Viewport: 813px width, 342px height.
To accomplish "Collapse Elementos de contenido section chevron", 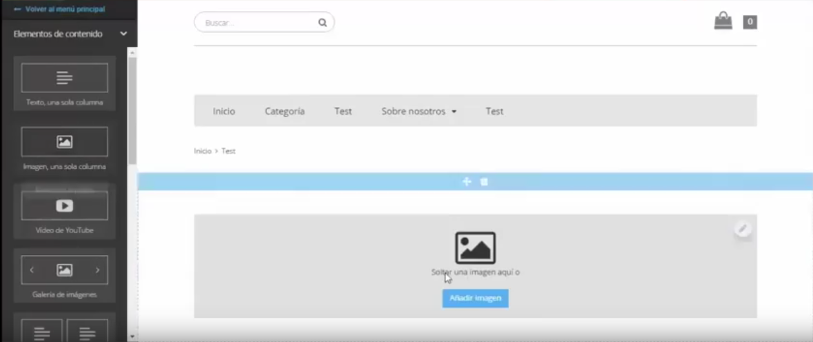I will click(x=123, y=34).
